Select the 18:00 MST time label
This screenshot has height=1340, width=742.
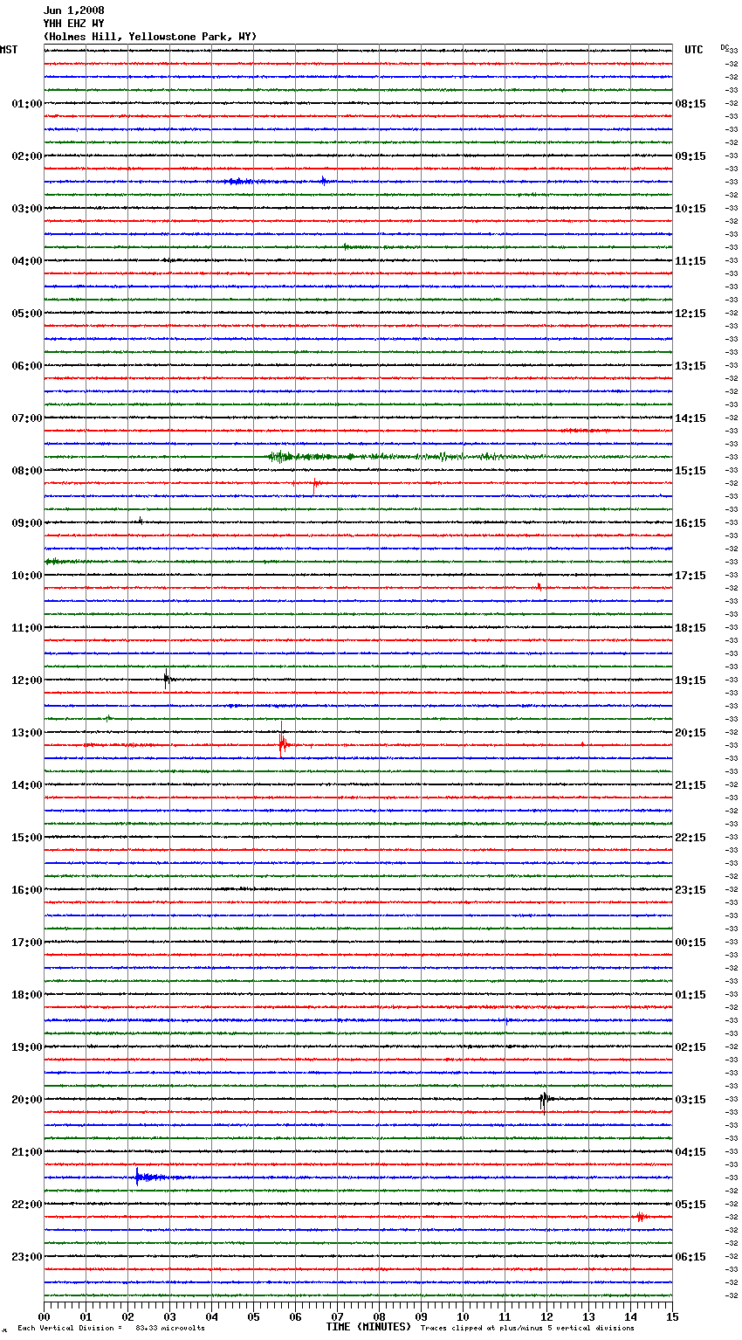pyautogui.click(x=27, y=995)
